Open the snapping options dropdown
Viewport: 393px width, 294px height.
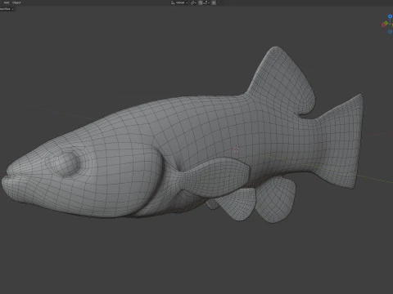click(206, 2)
